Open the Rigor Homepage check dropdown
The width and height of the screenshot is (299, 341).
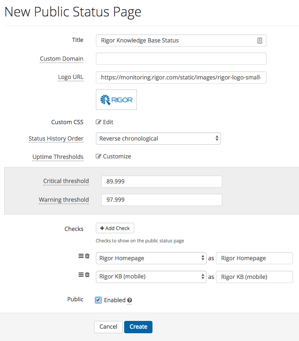coord(151,258)
